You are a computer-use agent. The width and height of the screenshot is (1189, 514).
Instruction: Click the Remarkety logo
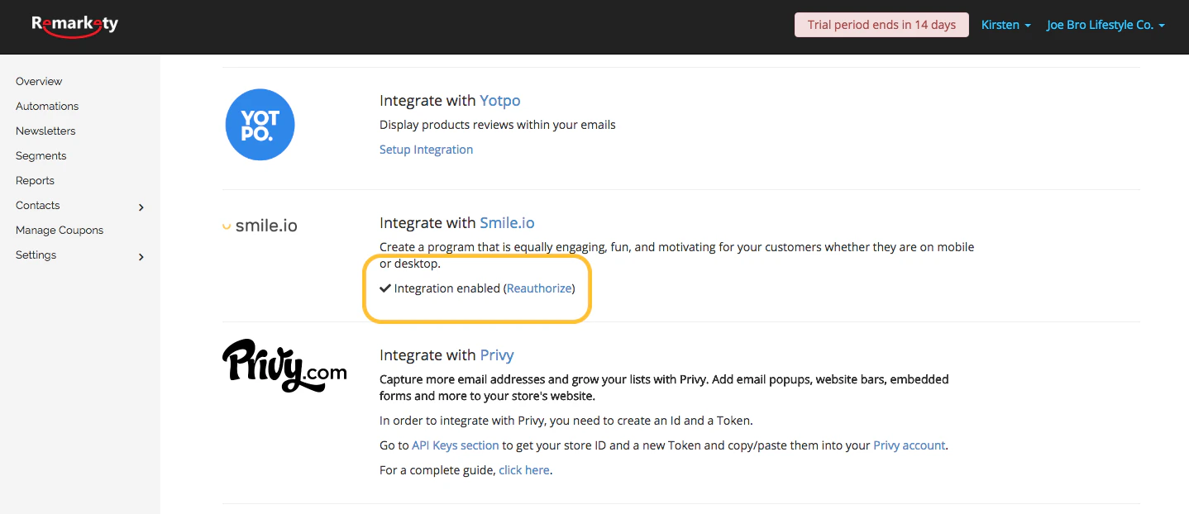click(74, 26)
